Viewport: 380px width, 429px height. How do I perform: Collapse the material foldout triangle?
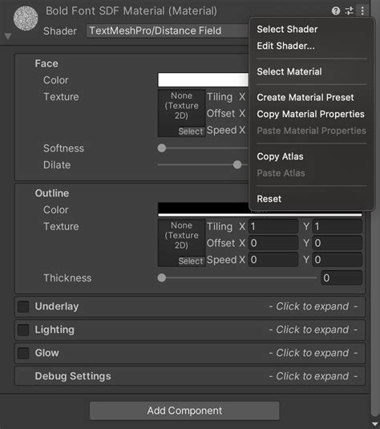point(8,36)
